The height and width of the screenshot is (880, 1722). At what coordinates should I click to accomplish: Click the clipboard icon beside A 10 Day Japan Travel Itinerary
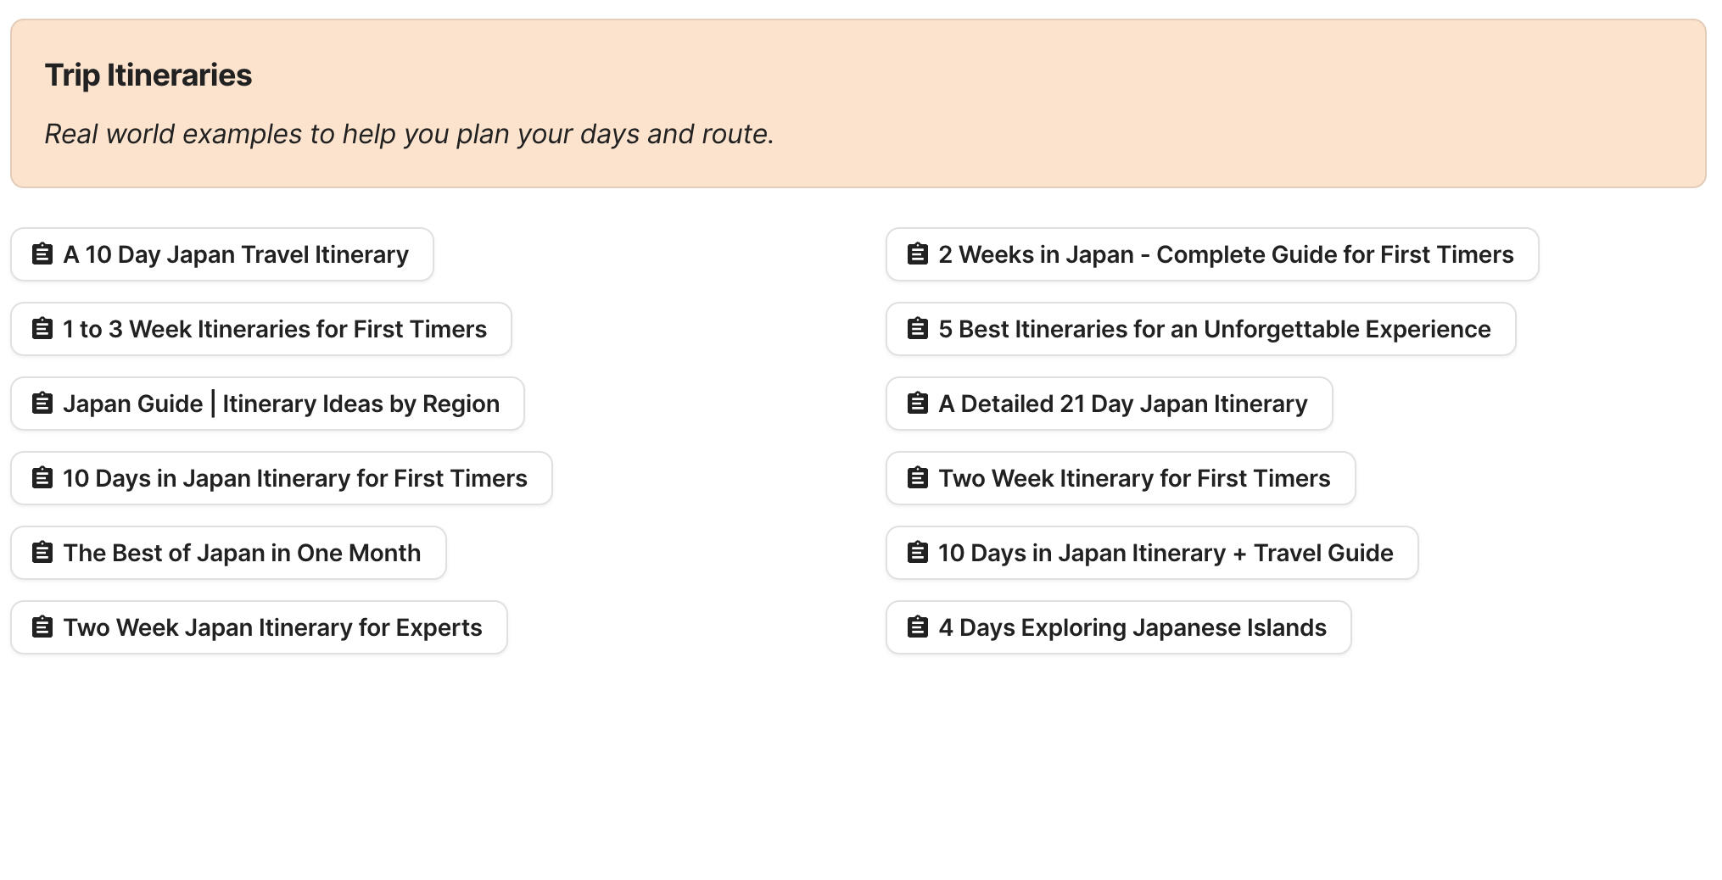42,253
